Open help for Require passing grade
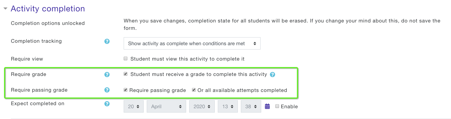451x119 pixels. [107, 90]
